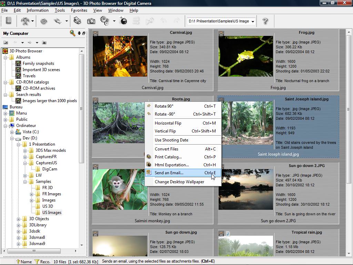
Task: Open the folder path combo box dropdown
Action: 253,21
